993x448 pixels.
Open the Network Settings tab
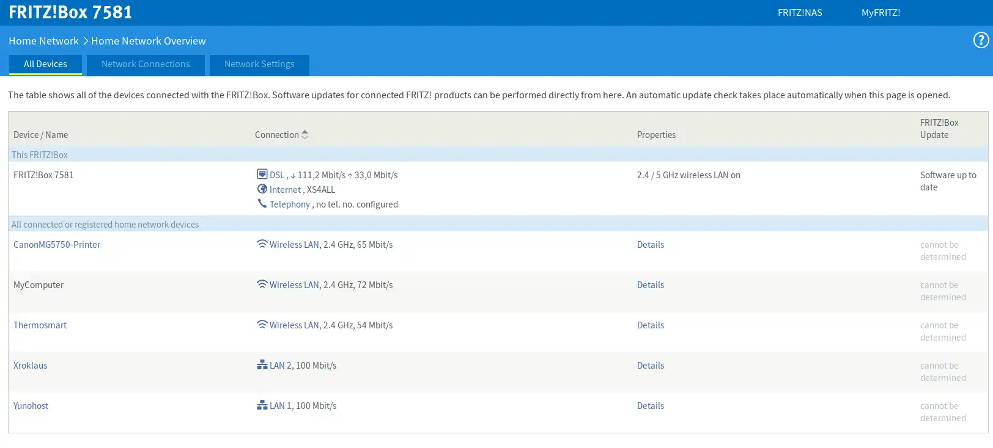point(259,64)
